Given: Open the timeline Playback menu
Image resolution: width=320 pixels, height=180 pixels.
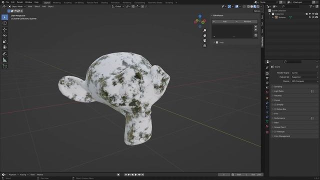Looking at the screenshot, I should [13, 174].
